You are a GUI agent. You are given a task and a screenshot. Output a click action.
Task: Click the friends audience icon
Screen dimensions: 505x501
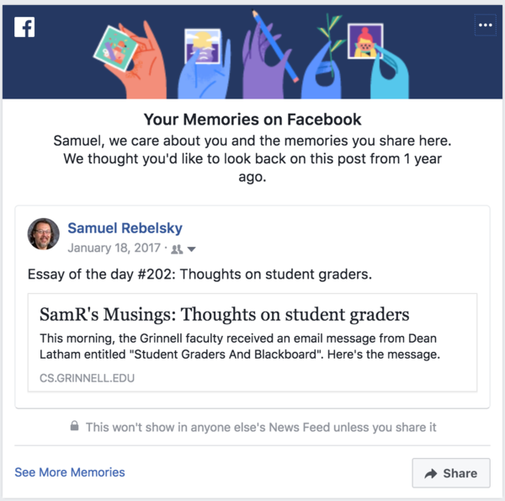177,249
